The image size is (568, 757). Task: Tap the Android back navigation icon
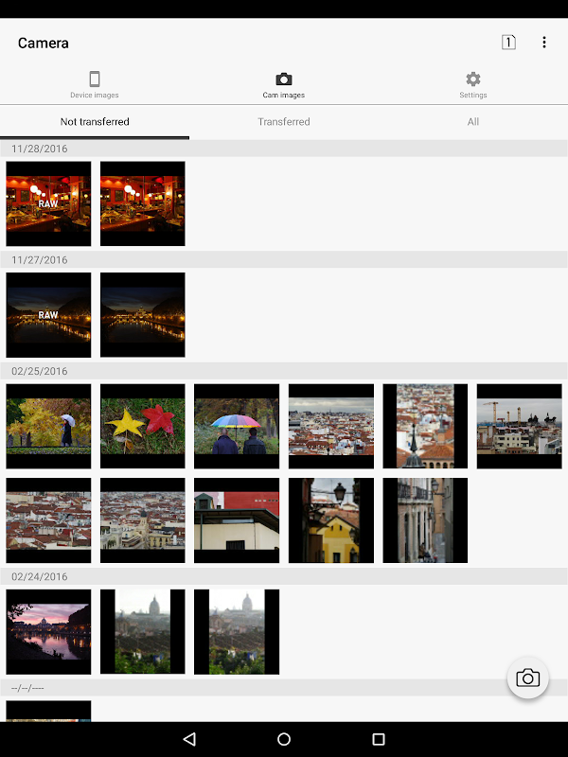(189, 739)
